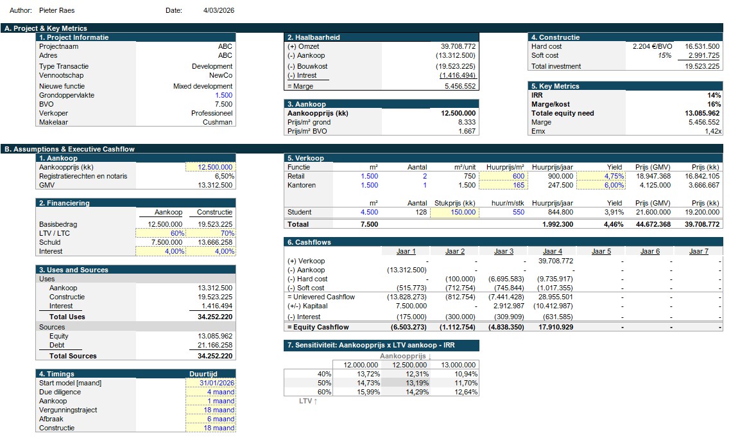Select the Start model date 31/01/2026
Viewport: 731px width, 440px height.
click(211, 383)
